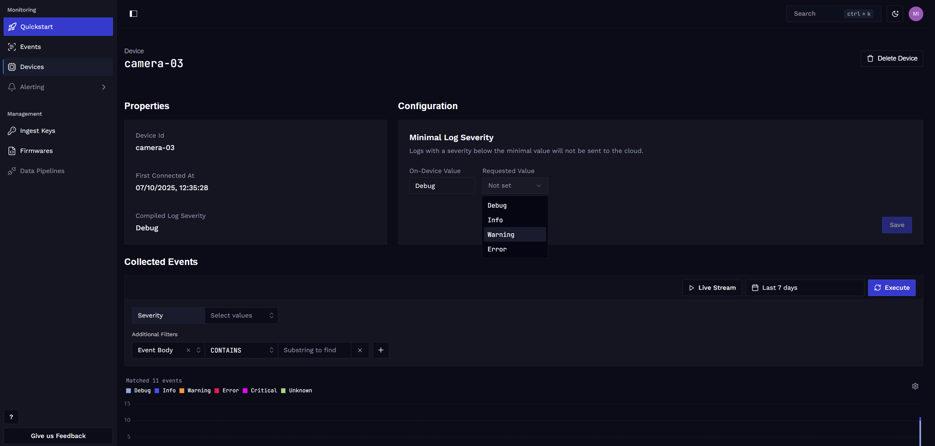Open the MI user avatar menu
This screenshot has height=446, width=935.
click(916, 14)
